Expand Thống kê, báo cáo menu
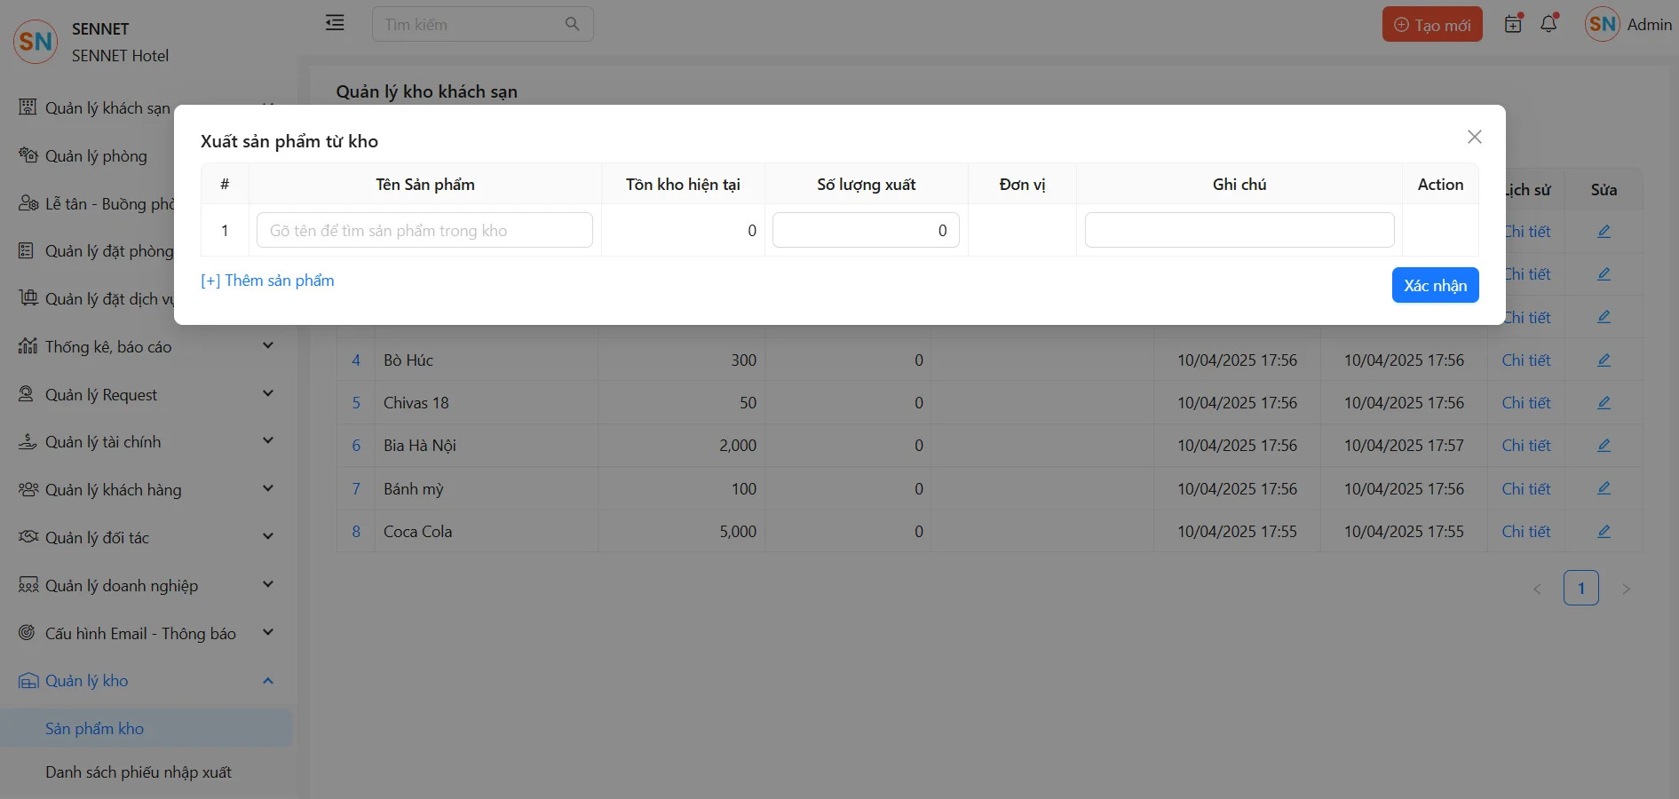Viewport: 1679px width, 799px height. (x=267, y=346)
